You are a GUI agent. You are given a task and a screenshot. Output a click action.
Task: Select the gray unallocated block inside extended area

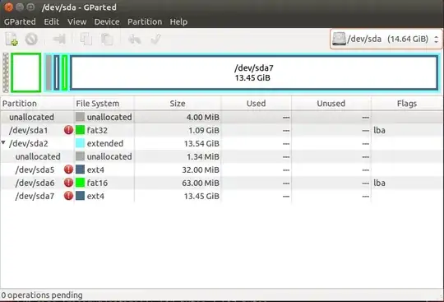coord(49,72)
